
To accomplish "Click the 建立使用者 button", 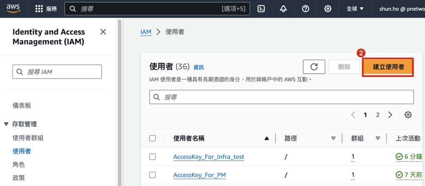I will 388,67.
